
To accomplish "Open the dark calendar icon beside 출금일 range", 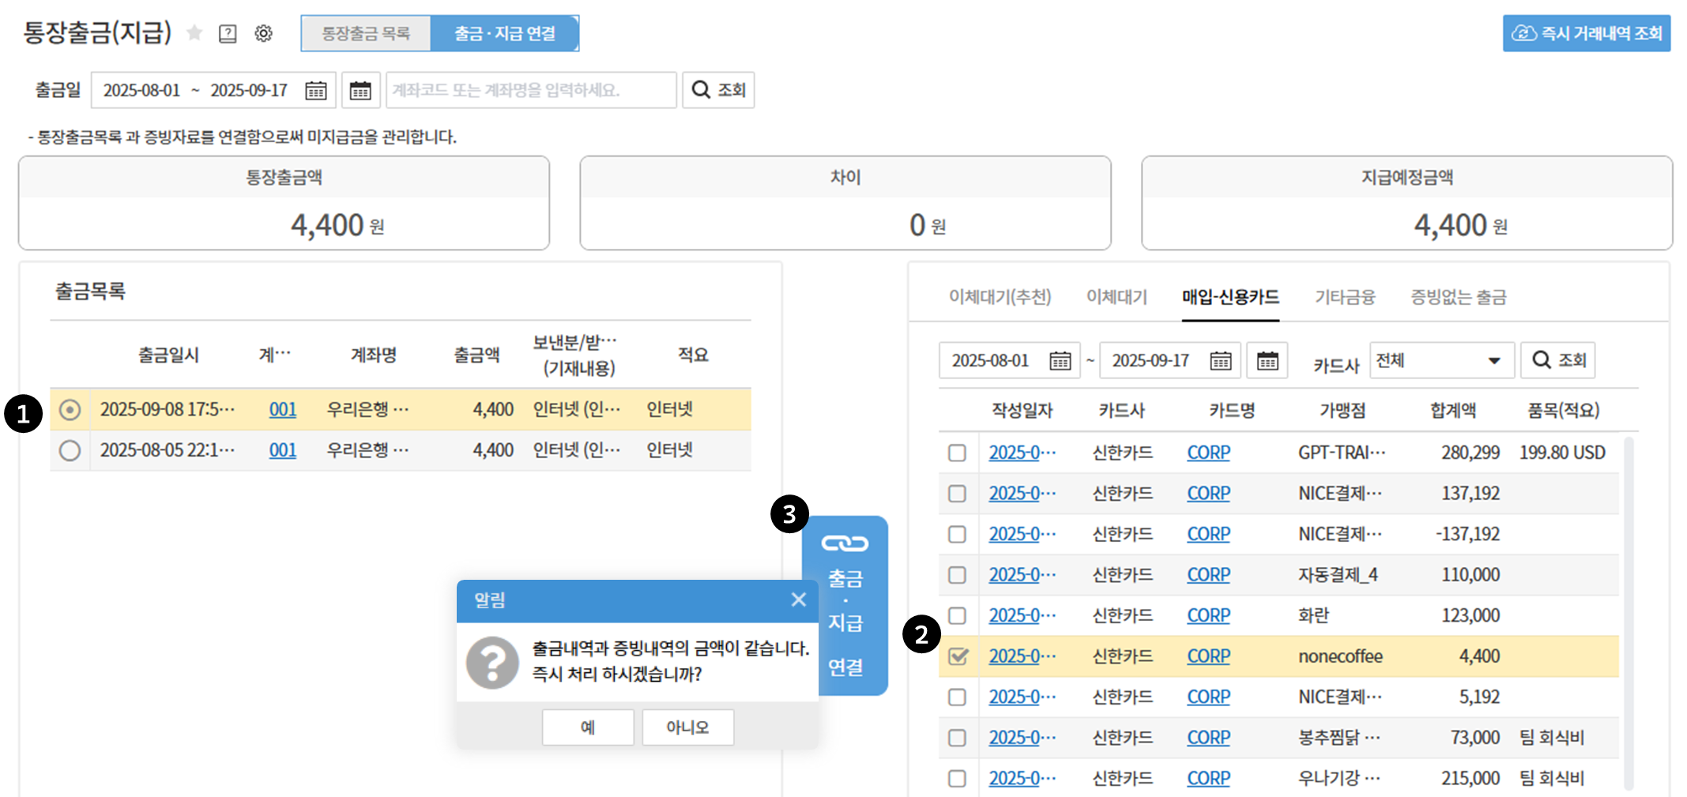I will click(x=360, y=90).
